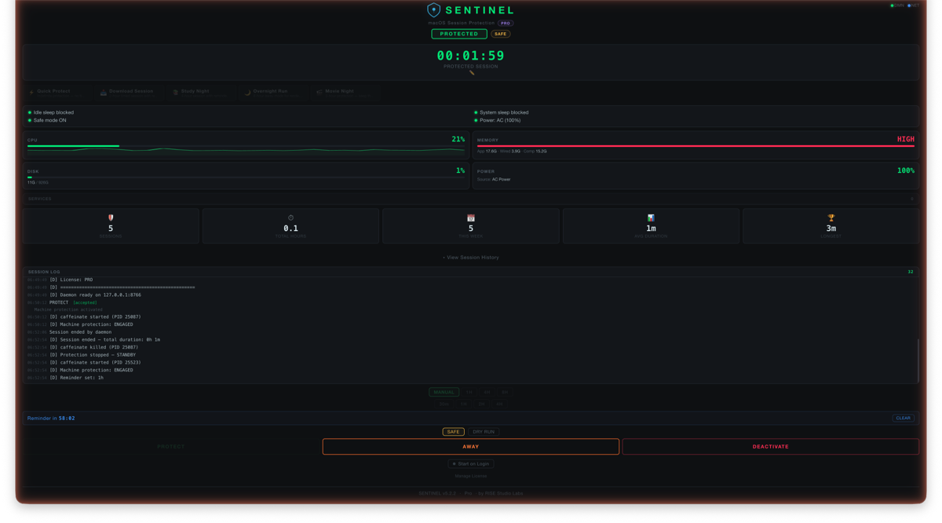Toggle the SAFE mode button above Away
This screenshot has height=523, width=942.
(454, 432)
